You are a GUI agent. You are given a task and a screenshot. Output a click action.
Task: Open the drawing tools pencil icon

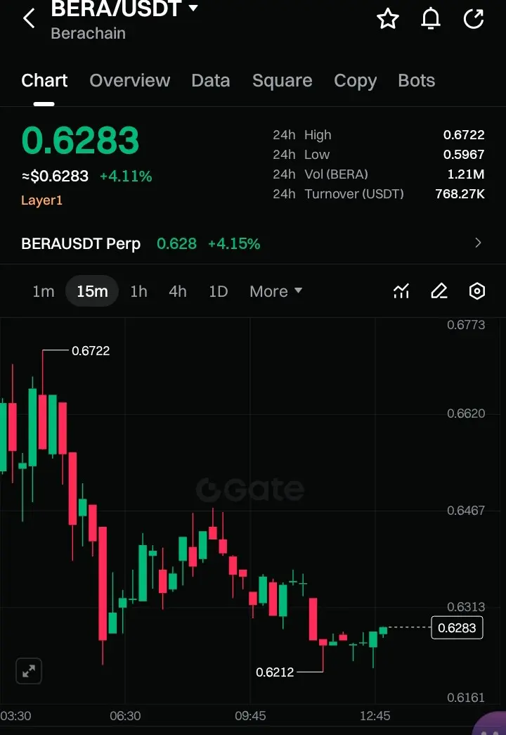pos(439,291)
